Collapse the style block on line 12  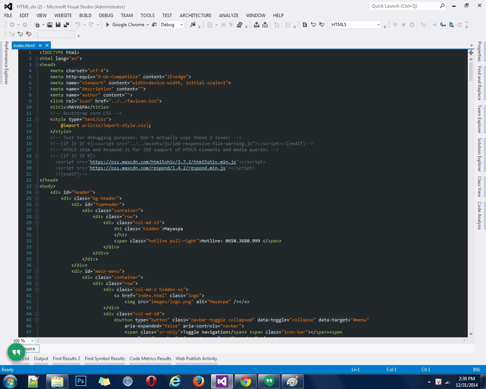point(37,119)
